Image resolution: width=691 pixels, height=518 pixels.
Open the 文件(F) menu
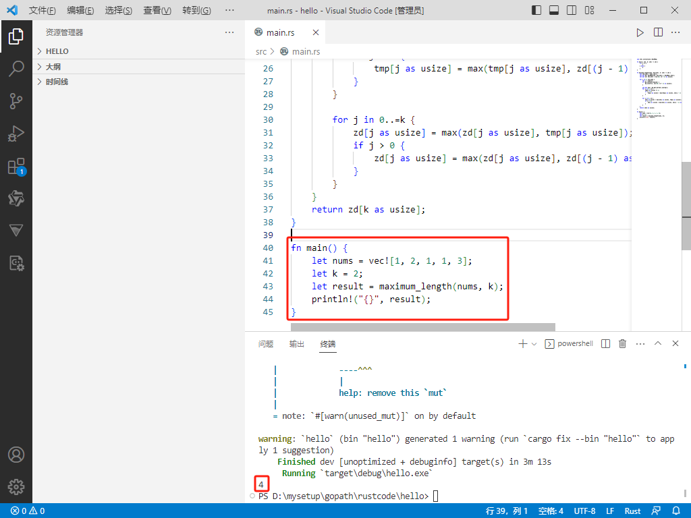coord(43,10)
